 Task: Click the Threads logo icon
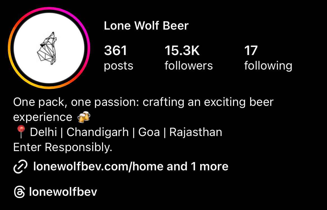coord(19,192)
